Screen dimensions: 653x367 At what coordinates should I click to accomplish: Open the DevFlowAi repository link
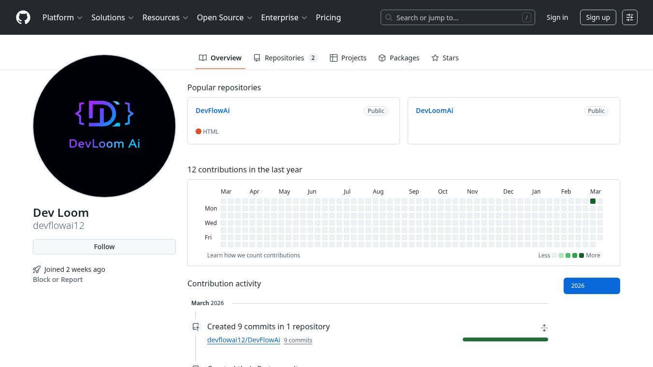coord(213,111)
